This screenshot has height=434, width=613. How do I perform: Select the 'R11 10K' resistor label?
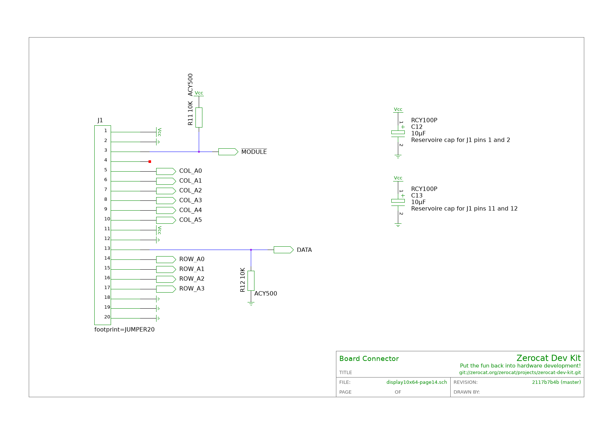(190, 113)
